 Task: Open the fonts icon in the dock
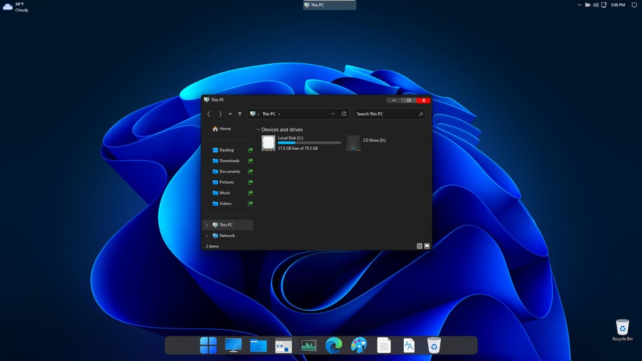coord(409,346)
